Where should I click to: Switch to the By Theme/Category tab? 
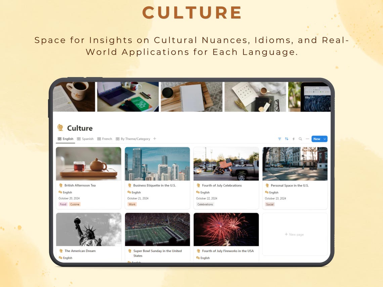(x=133, y=139)
